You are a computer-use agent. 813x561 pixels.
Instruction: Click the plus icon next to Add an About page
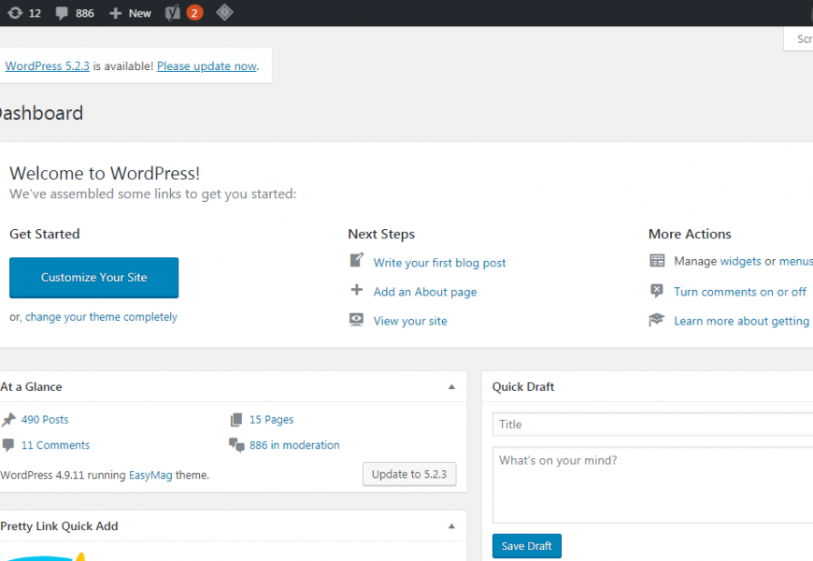pos(356,290)
